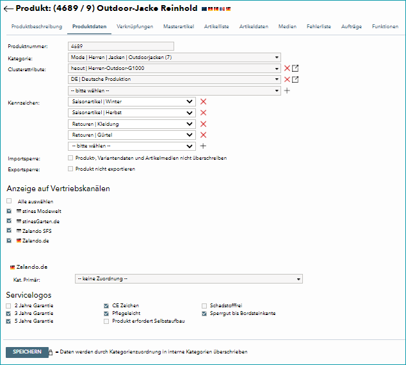The width and height of the screenshot is (406, 365).
Task: Open heout Herren-Outdoor-G1000 attribute in new window
Action: tap(295, 68)
